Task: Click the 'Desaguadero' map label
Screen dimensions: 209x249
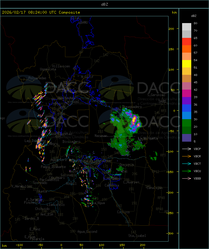Action: pyautogui.click(x=132, y=107)
